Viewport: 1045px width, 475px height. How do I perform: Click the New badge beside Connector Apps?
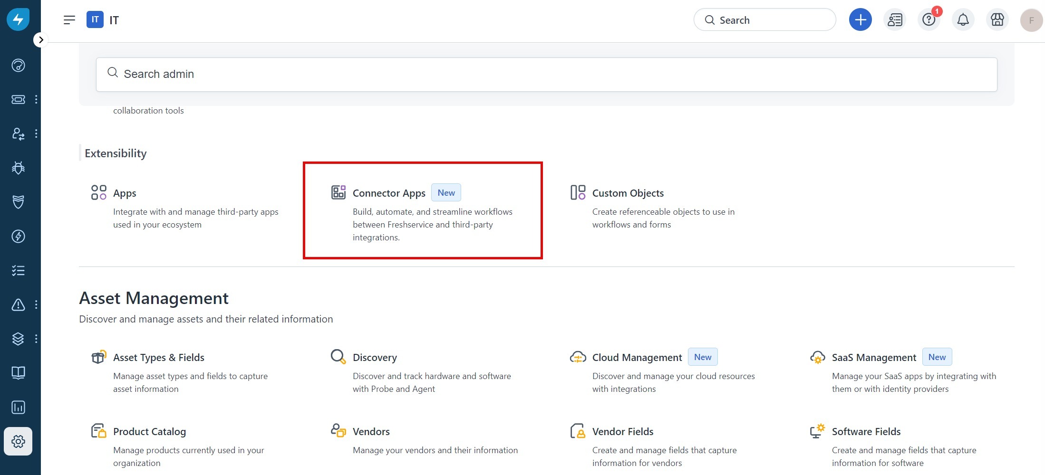point(446,192)
